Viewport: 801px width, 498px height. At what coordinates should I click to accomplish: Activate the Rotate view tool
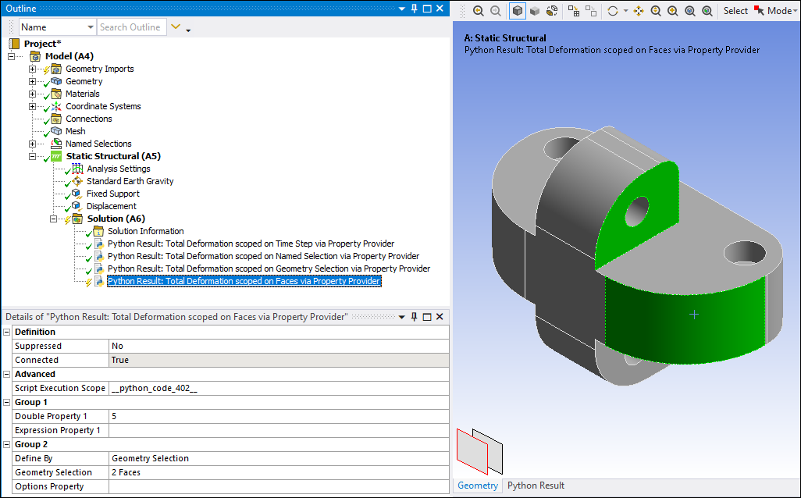[x=612, y=10]
